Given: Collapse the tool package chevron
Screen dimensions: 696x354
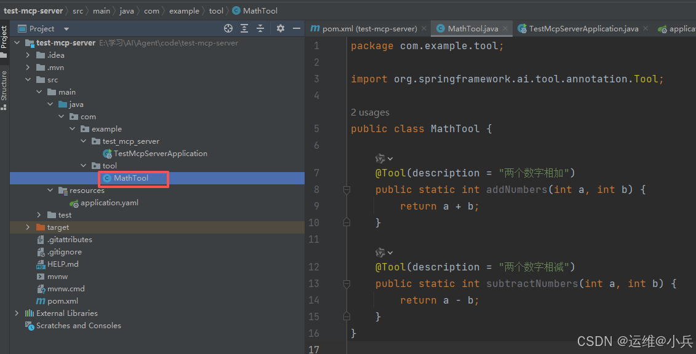Looking at the screenshot, I should (84, 166).
